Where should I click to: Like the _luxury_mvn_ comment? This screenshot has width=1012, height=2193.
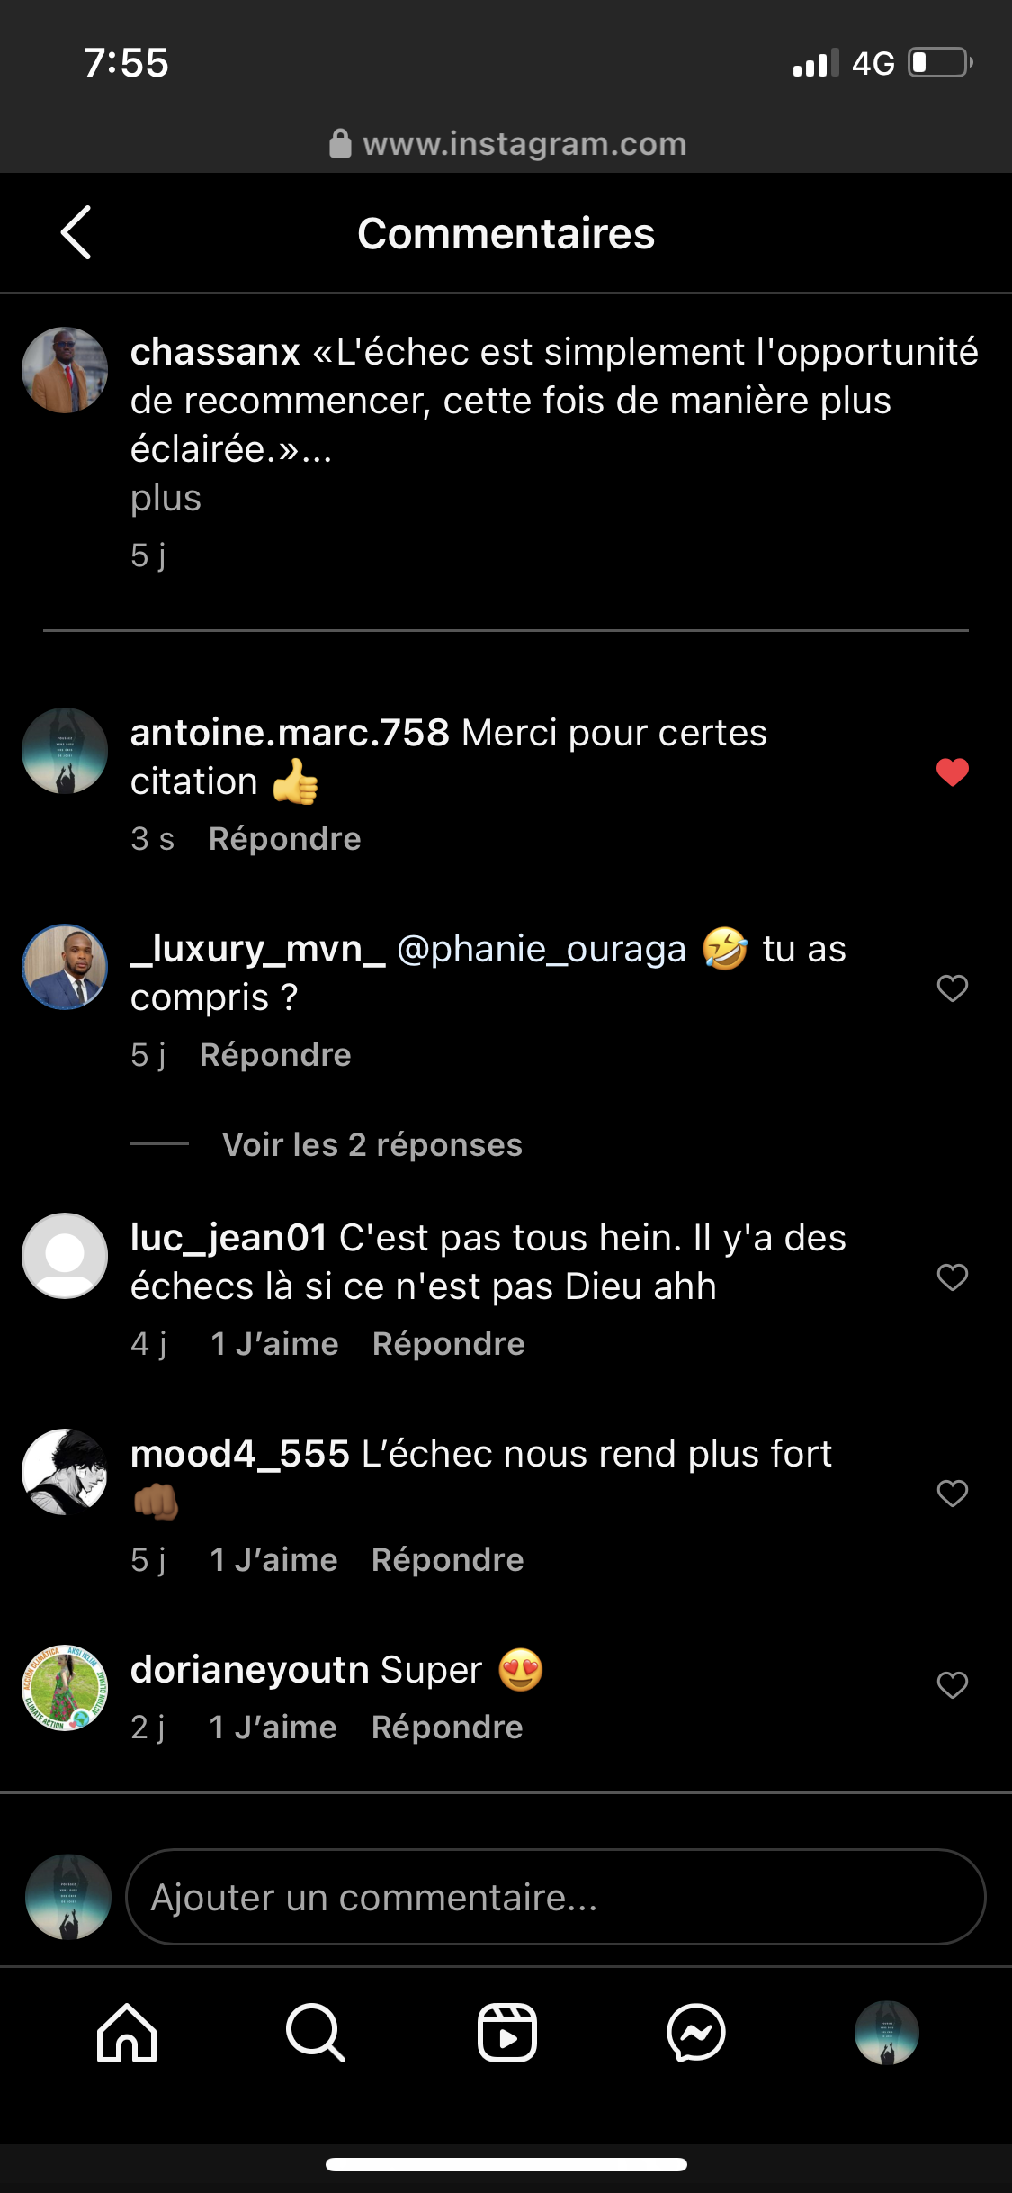[952, 988]
